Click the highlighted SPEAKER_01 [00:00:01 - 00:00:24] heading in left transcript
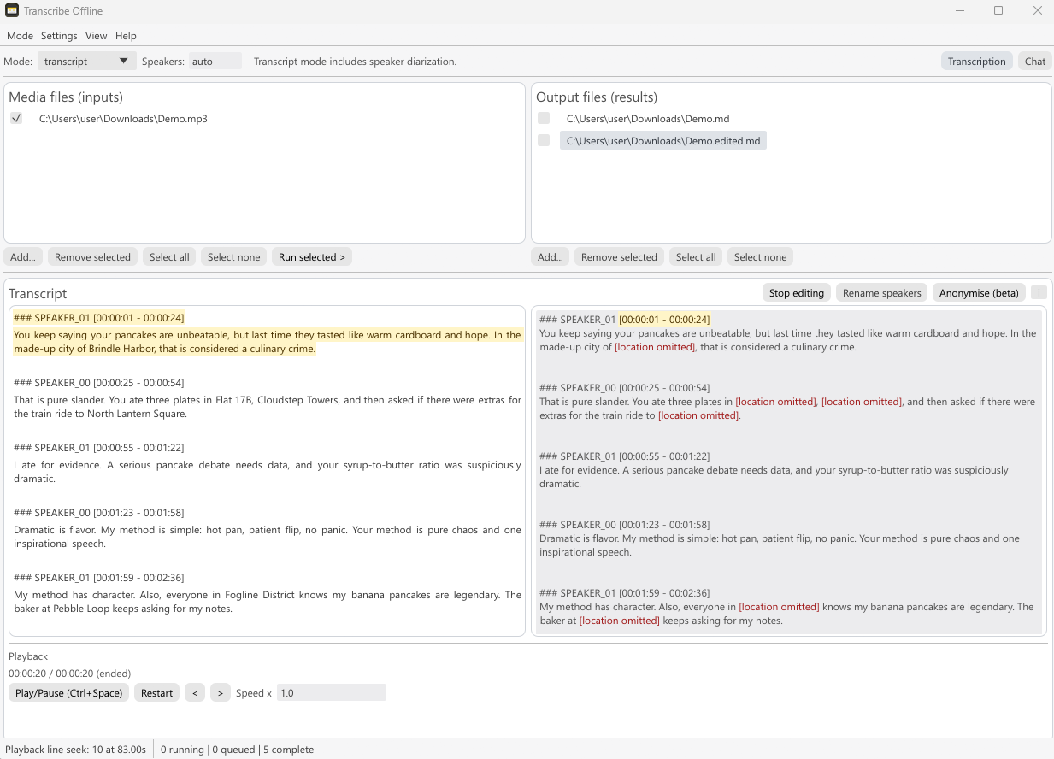This screenshot has width=1054, height=759. 99,318
